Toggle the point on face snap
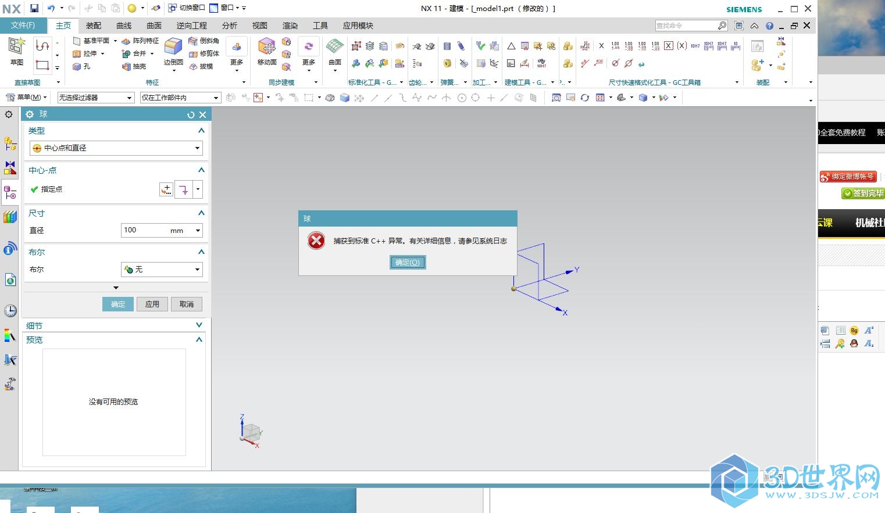 coord(519,98)
